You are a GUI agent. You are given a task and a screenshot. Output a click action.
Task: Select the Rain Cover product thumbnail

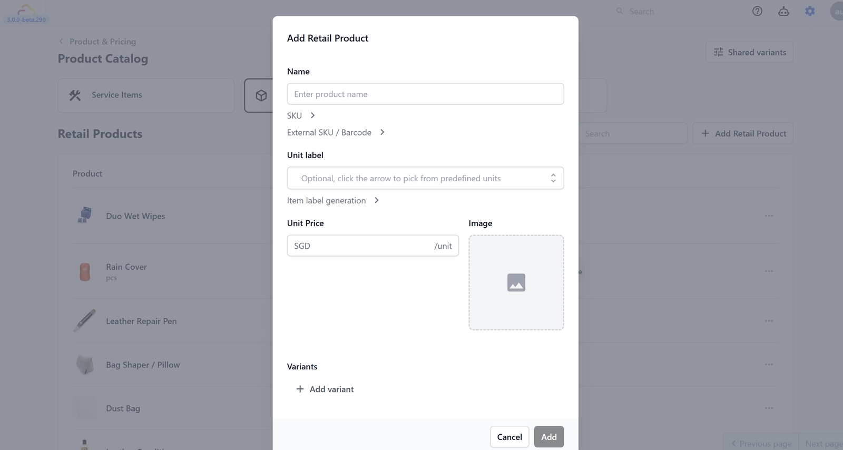(85, 272)
